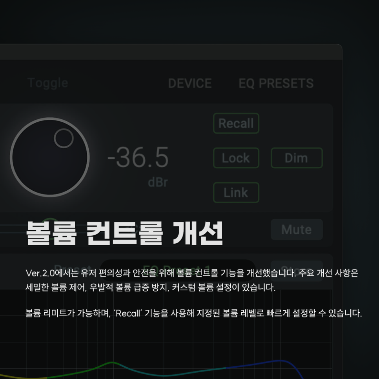Click the small indicator circle on volume knob

coord(64,138)
